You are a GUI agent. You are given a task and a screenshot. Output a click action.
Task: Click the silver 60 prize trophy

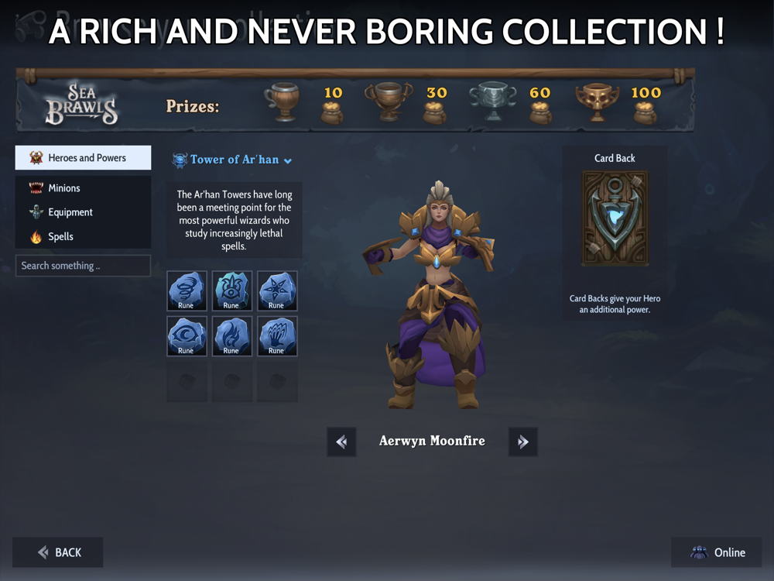pos(492,101)
